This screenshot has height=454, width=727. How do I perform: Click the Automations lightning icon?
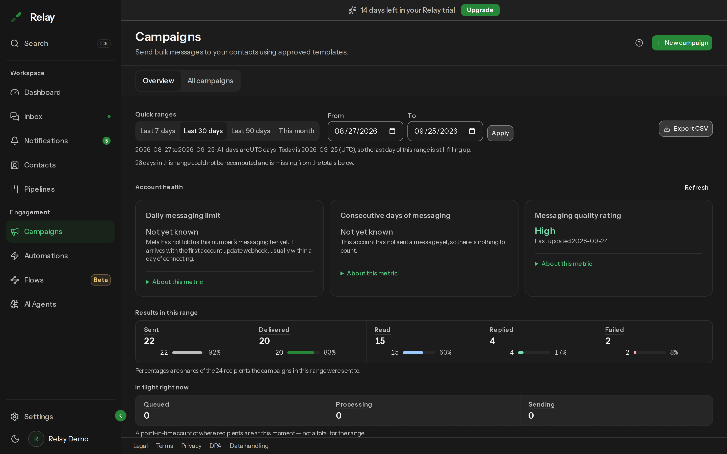pos(14,256)
